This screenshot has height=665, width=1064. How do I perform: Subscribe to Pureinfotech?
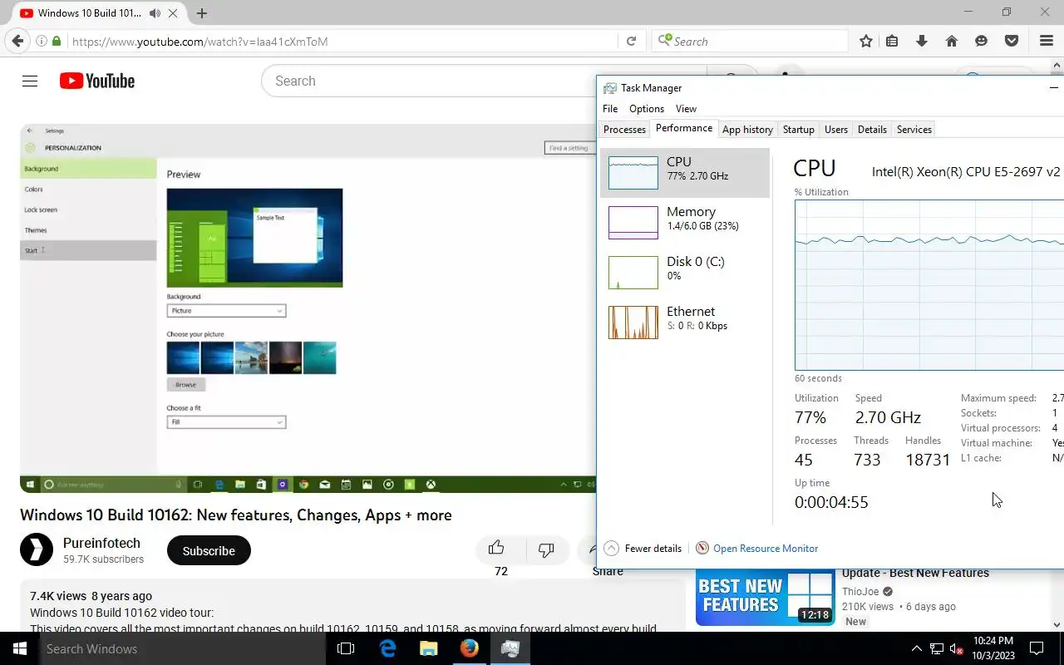tap(209, 550)
